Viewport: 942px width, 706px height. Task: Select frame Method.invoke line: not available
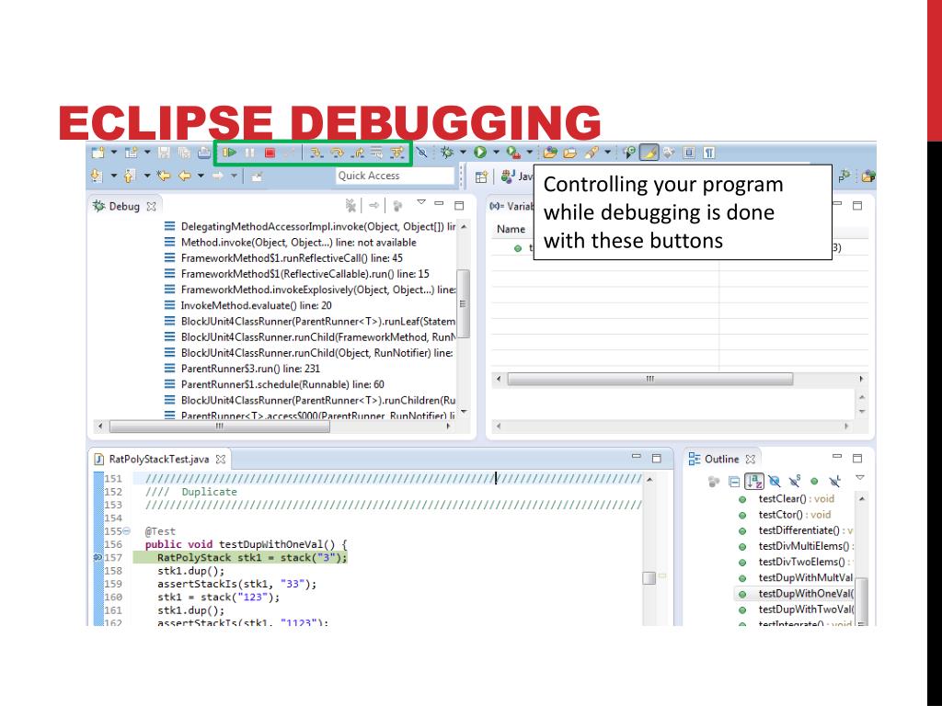tap(298, 243)
